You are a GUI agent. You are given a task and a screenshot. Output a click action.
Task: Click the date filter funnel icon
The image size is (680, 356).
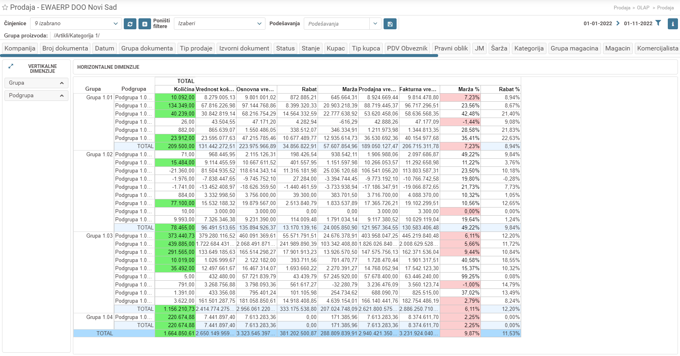(658, 23)
